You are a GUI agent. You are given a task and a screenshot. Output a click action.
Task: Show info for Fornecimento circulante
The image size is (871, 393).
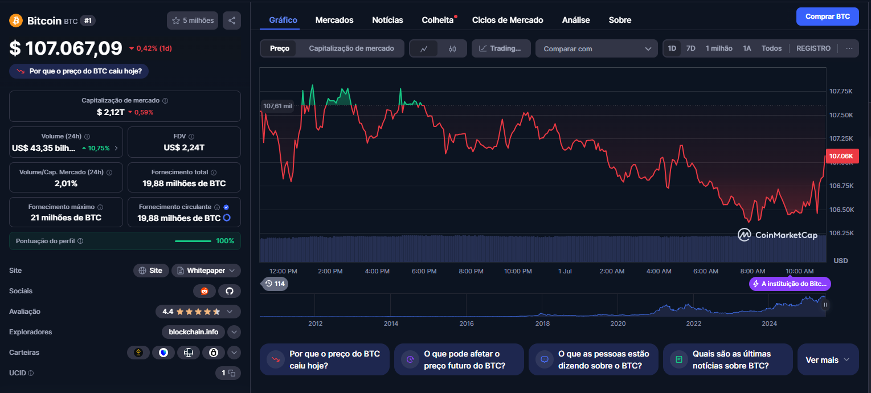(x=217, y=207)
